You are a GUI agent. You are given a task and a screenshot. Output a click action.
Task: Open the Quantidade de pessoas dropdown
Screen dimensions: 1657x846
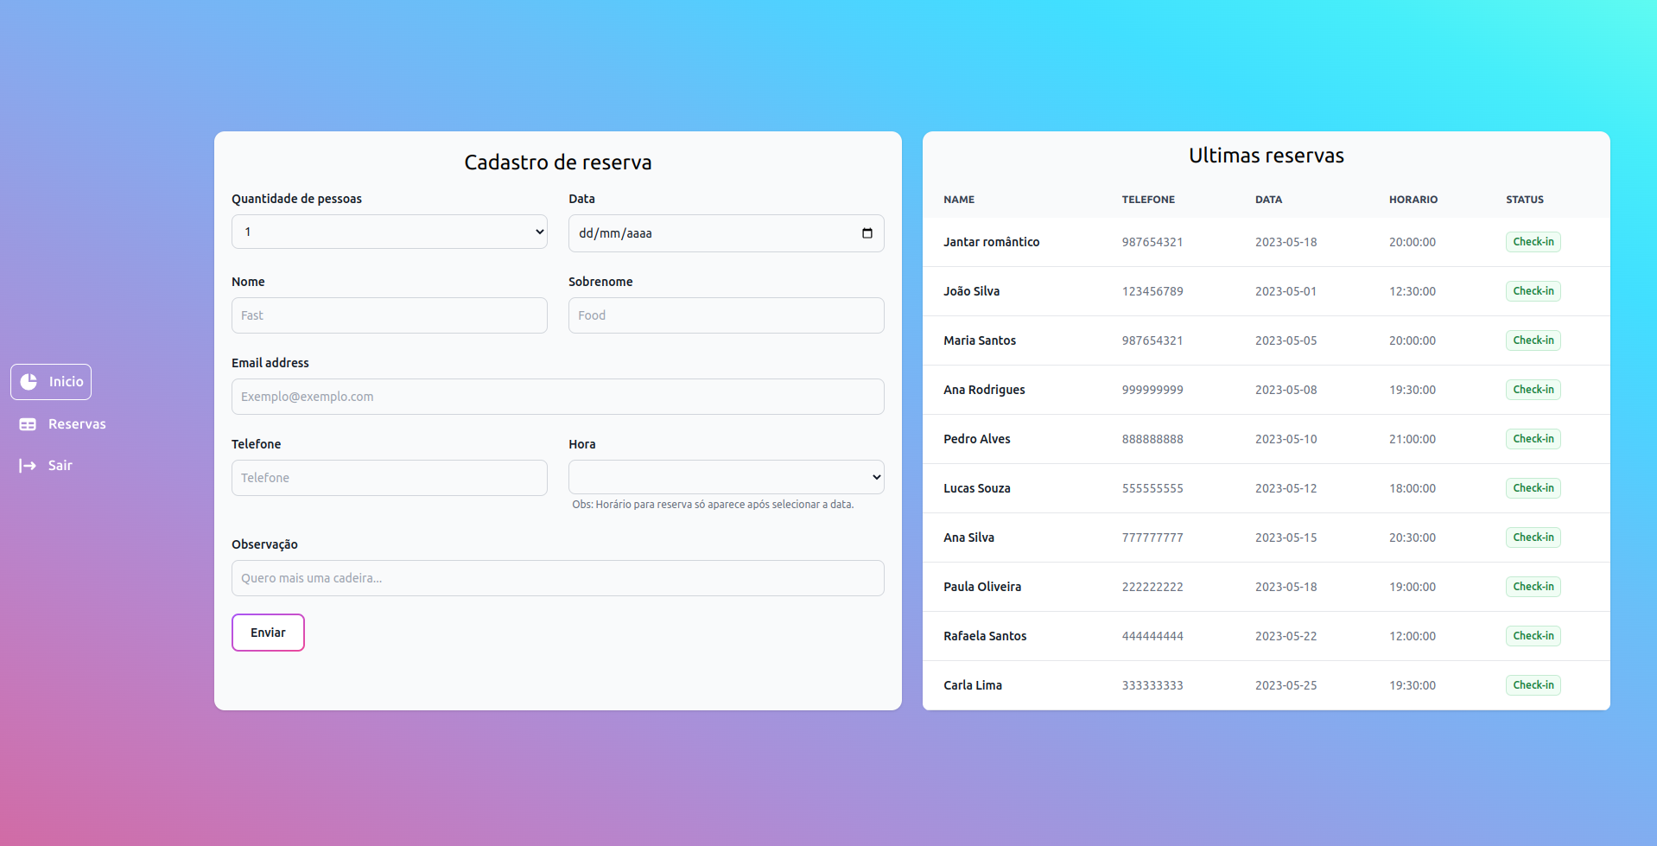tap(390, 232)
